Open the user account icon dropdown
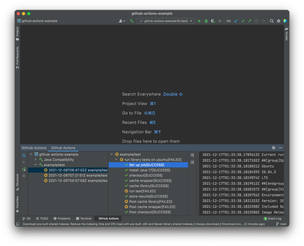The height and width of the screenshot is (246, 304). (122, 21)
